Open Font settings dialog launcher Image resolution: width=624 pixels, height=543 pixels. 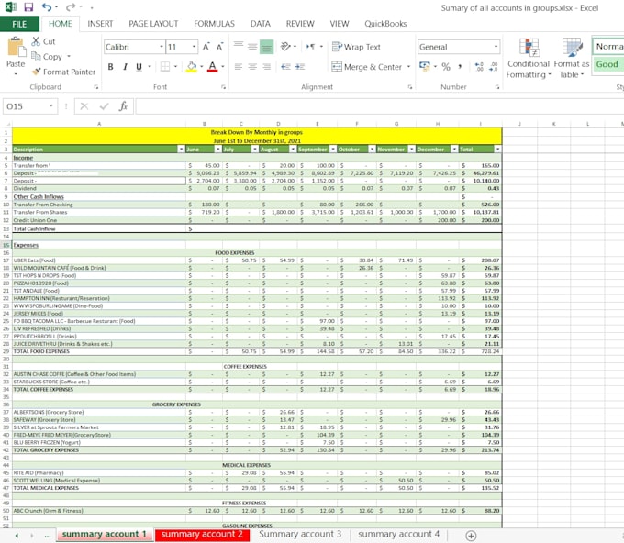tap(223, 87)
